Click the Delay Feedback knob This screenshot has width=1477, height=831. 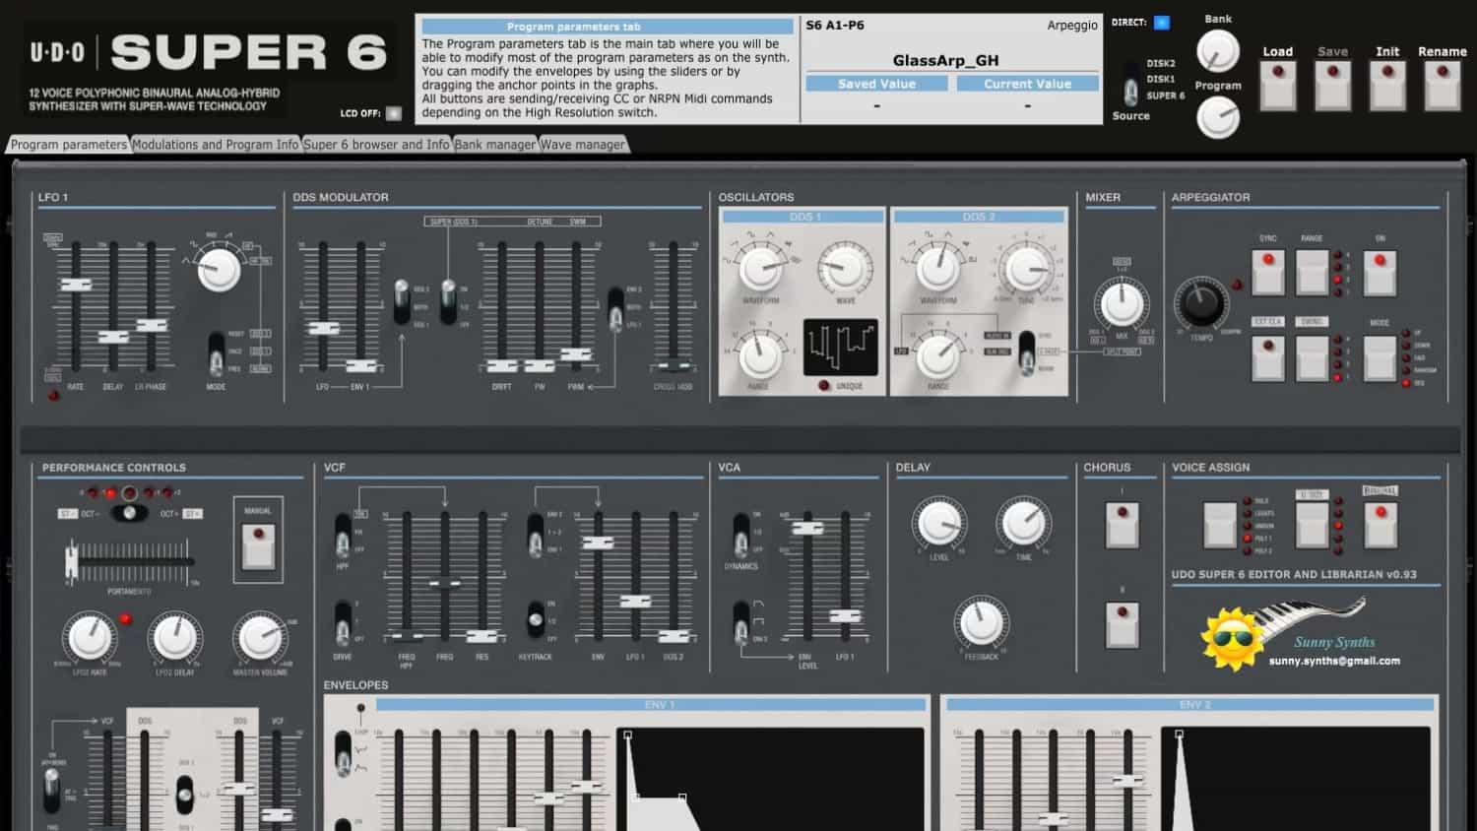pyautogui.click(x=981, y=622)
